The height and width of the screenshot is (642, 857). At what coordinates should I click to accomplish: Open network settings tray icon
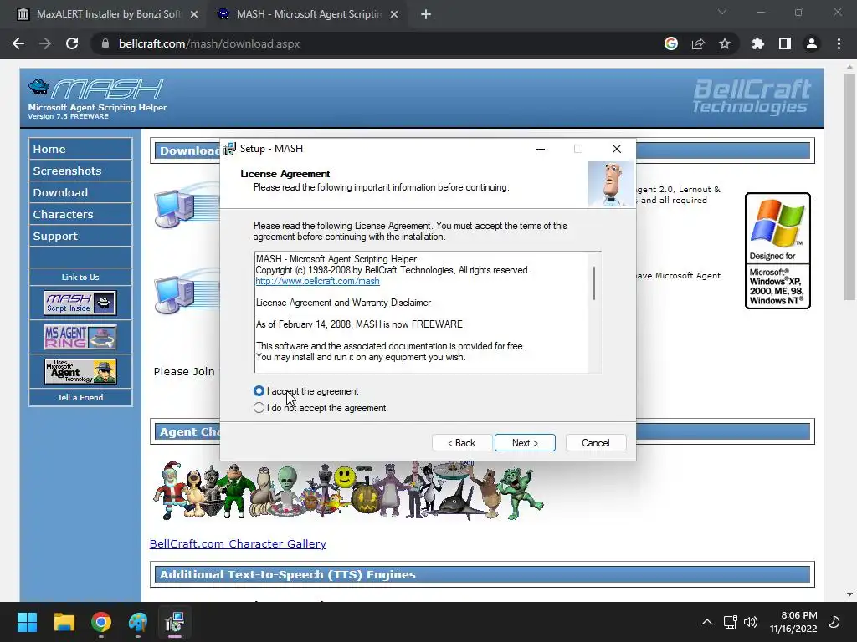[730, 622]
